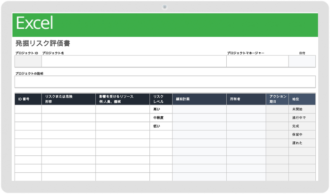330x194 pixels.
Task: Click the プロジェクトの説明 label
Action: (x=29, y=73)
